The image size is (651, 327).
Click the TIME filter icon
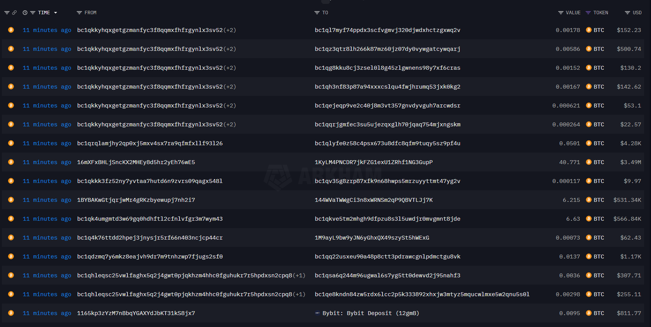click(x=33, y=13)
